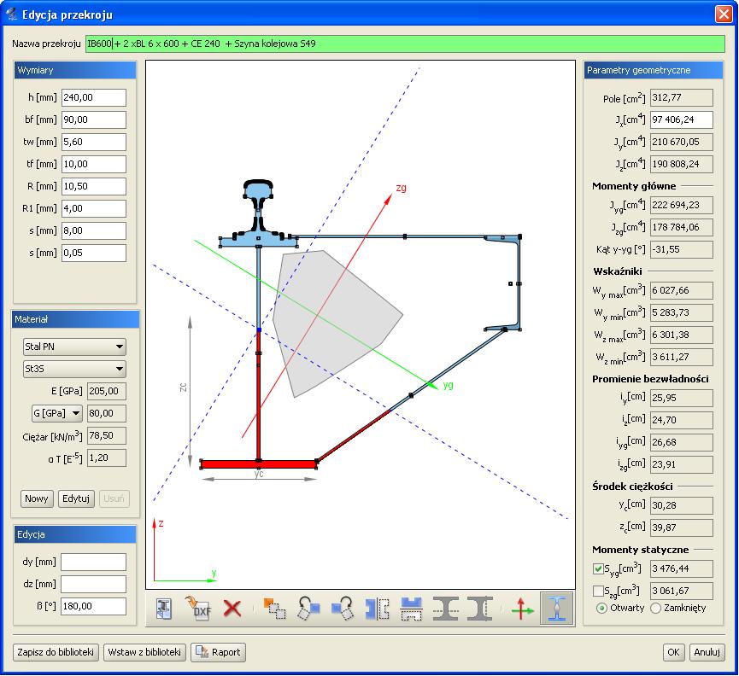This screenshot has height=676, width=739.
Task: Click the copy/duplicate element icon
Action: 274,609
